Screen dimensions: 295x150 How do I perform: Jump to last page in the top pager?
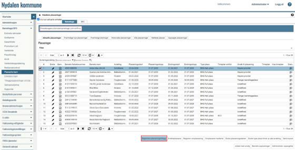72,55
